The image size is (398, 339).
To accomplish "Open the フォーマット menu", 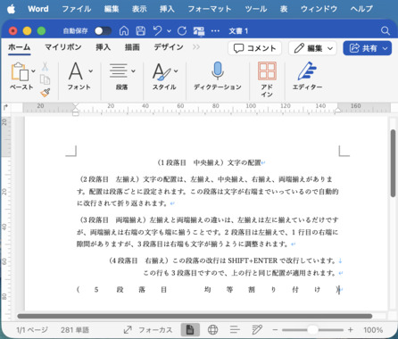I will pos(210,9).
